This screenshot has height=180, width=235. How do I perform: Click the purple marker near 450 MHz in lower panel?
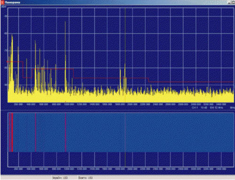pos(36,132)
